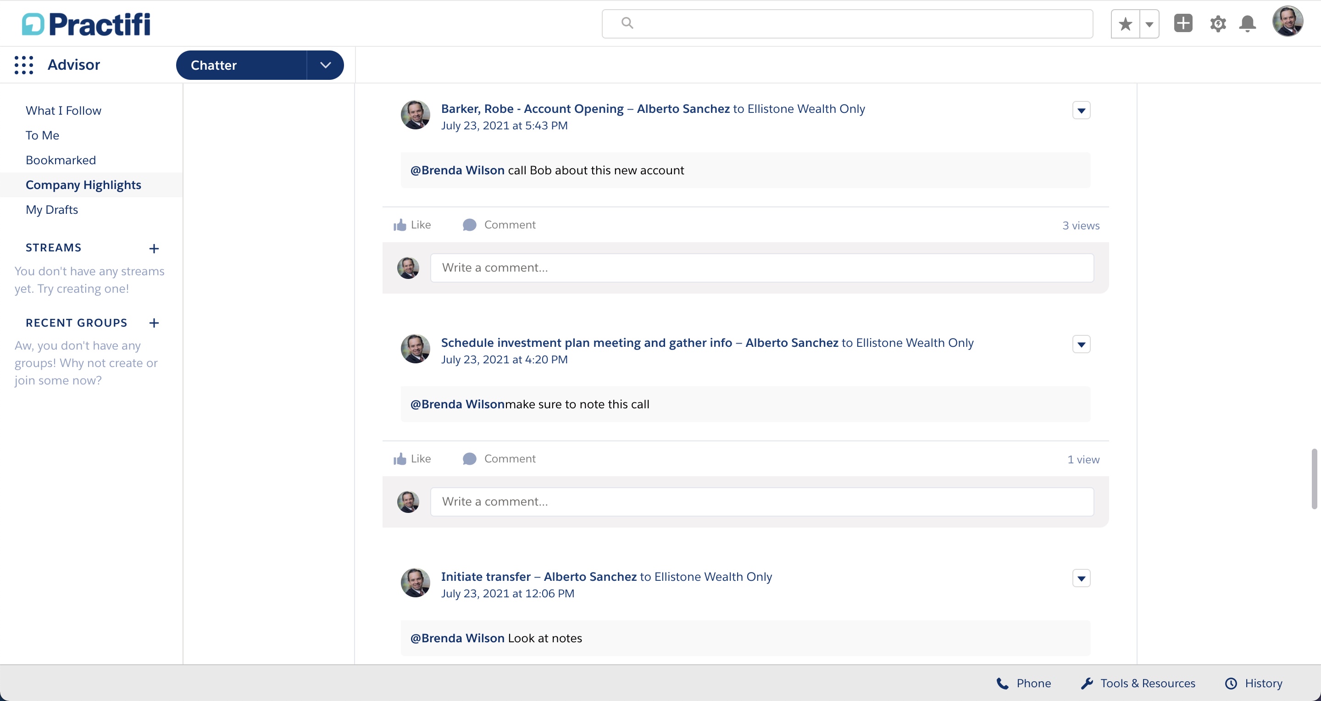Viewport: 1321px width, 701px height.
Task: Open the notifications bell
Action: [1247, 24]
